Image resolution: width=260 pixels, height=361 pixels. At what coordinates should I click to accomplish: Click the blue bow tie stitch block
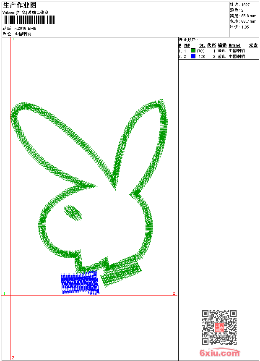point(80,283)
